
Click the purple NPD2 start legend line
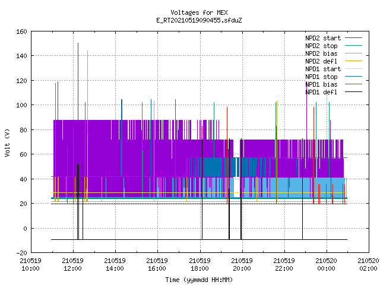pos(353,38)
